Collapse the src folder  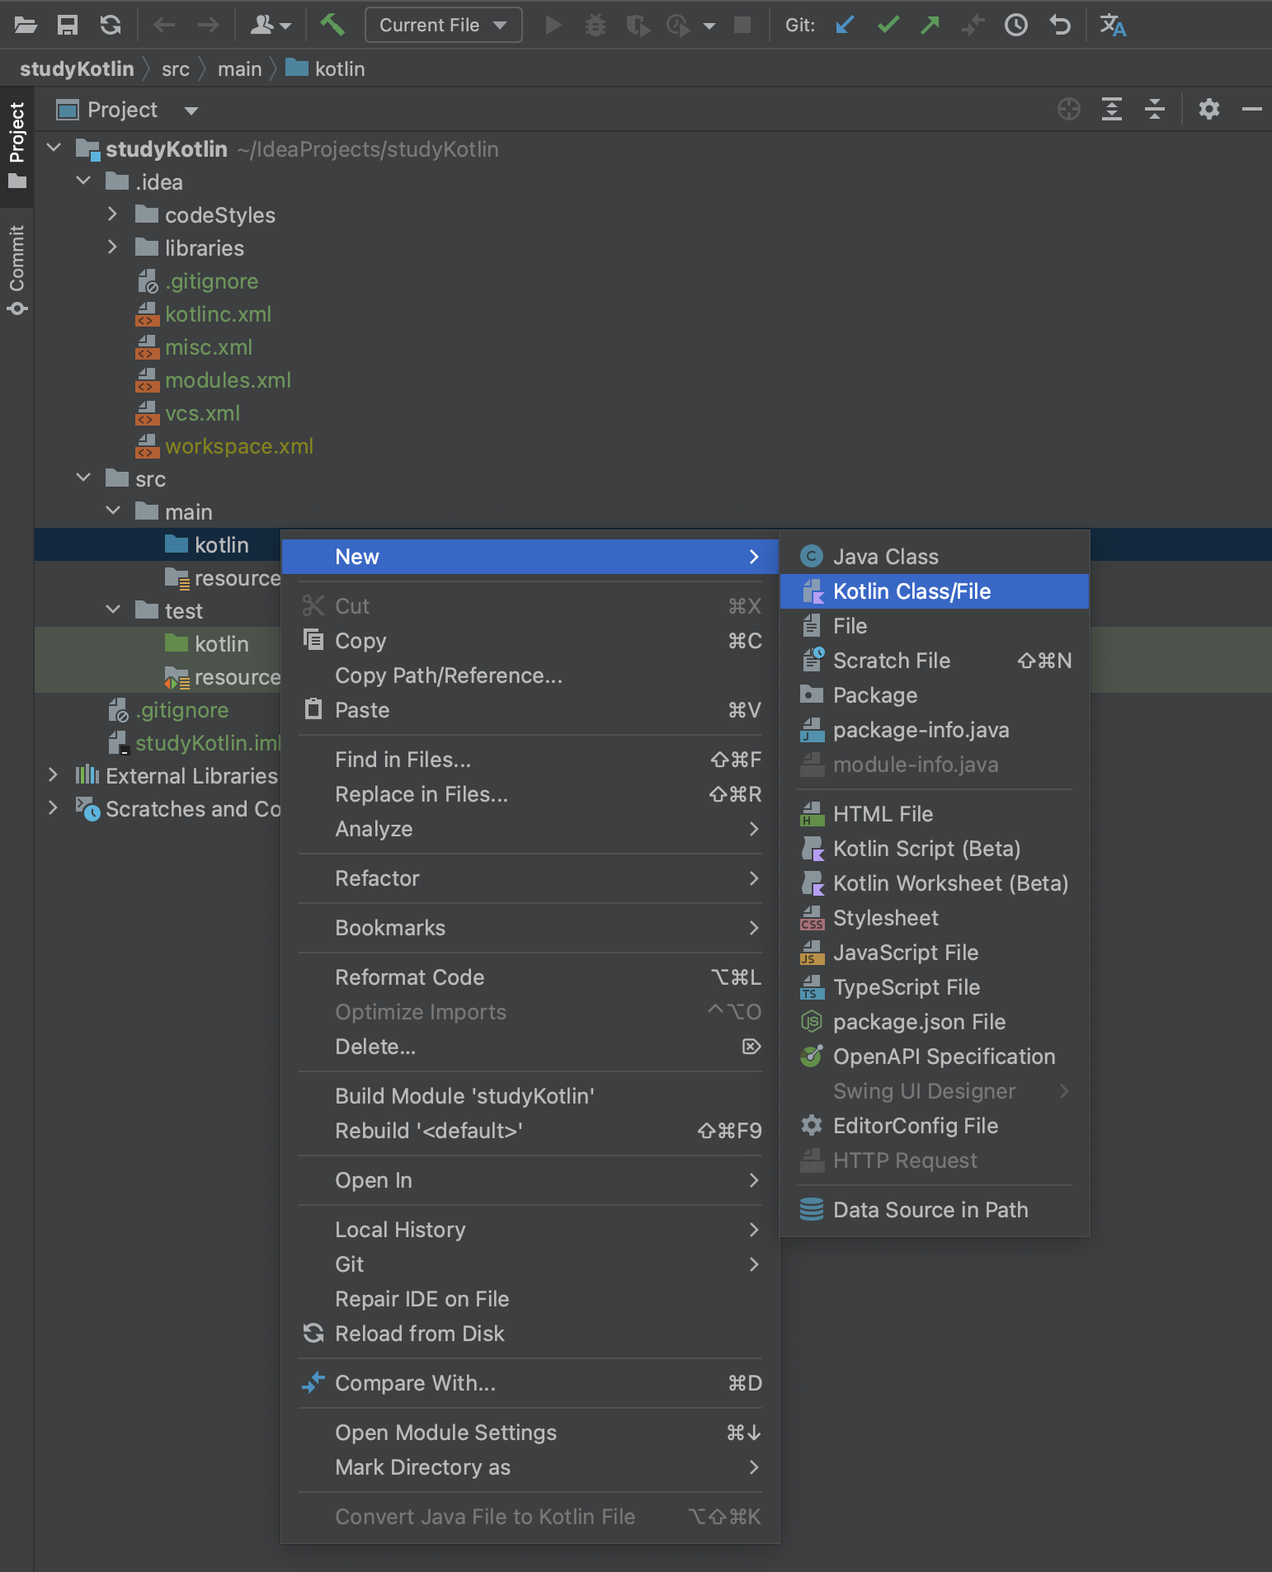[x=83, y=478]
